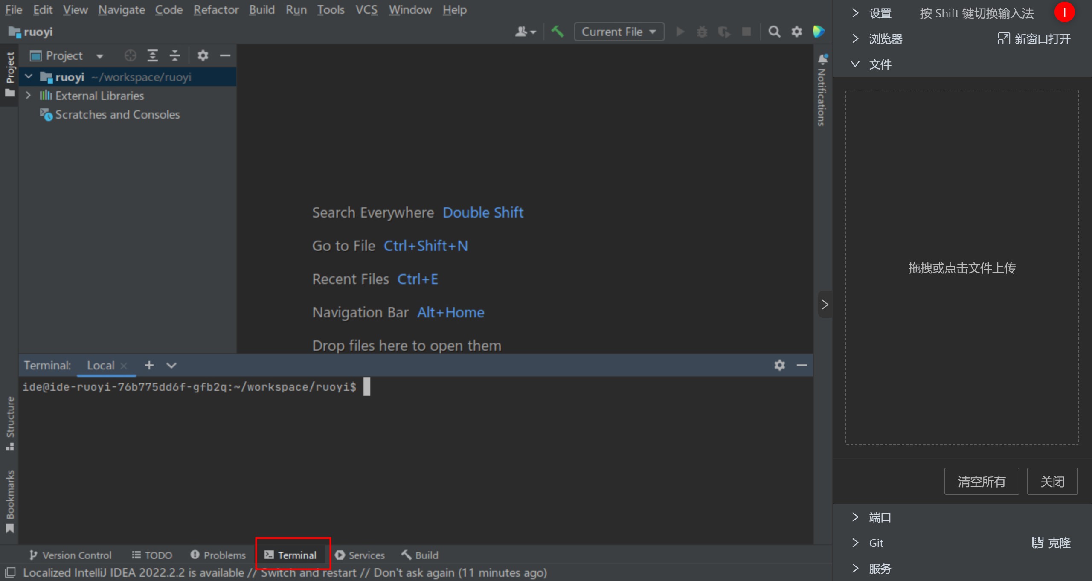Open the Build tool window tab
This screenshot has width=1092, height=581.
pos(420,555)
